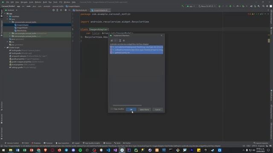
Task: Open proguard-rules.pro file
Action: (x=19, y=56)
